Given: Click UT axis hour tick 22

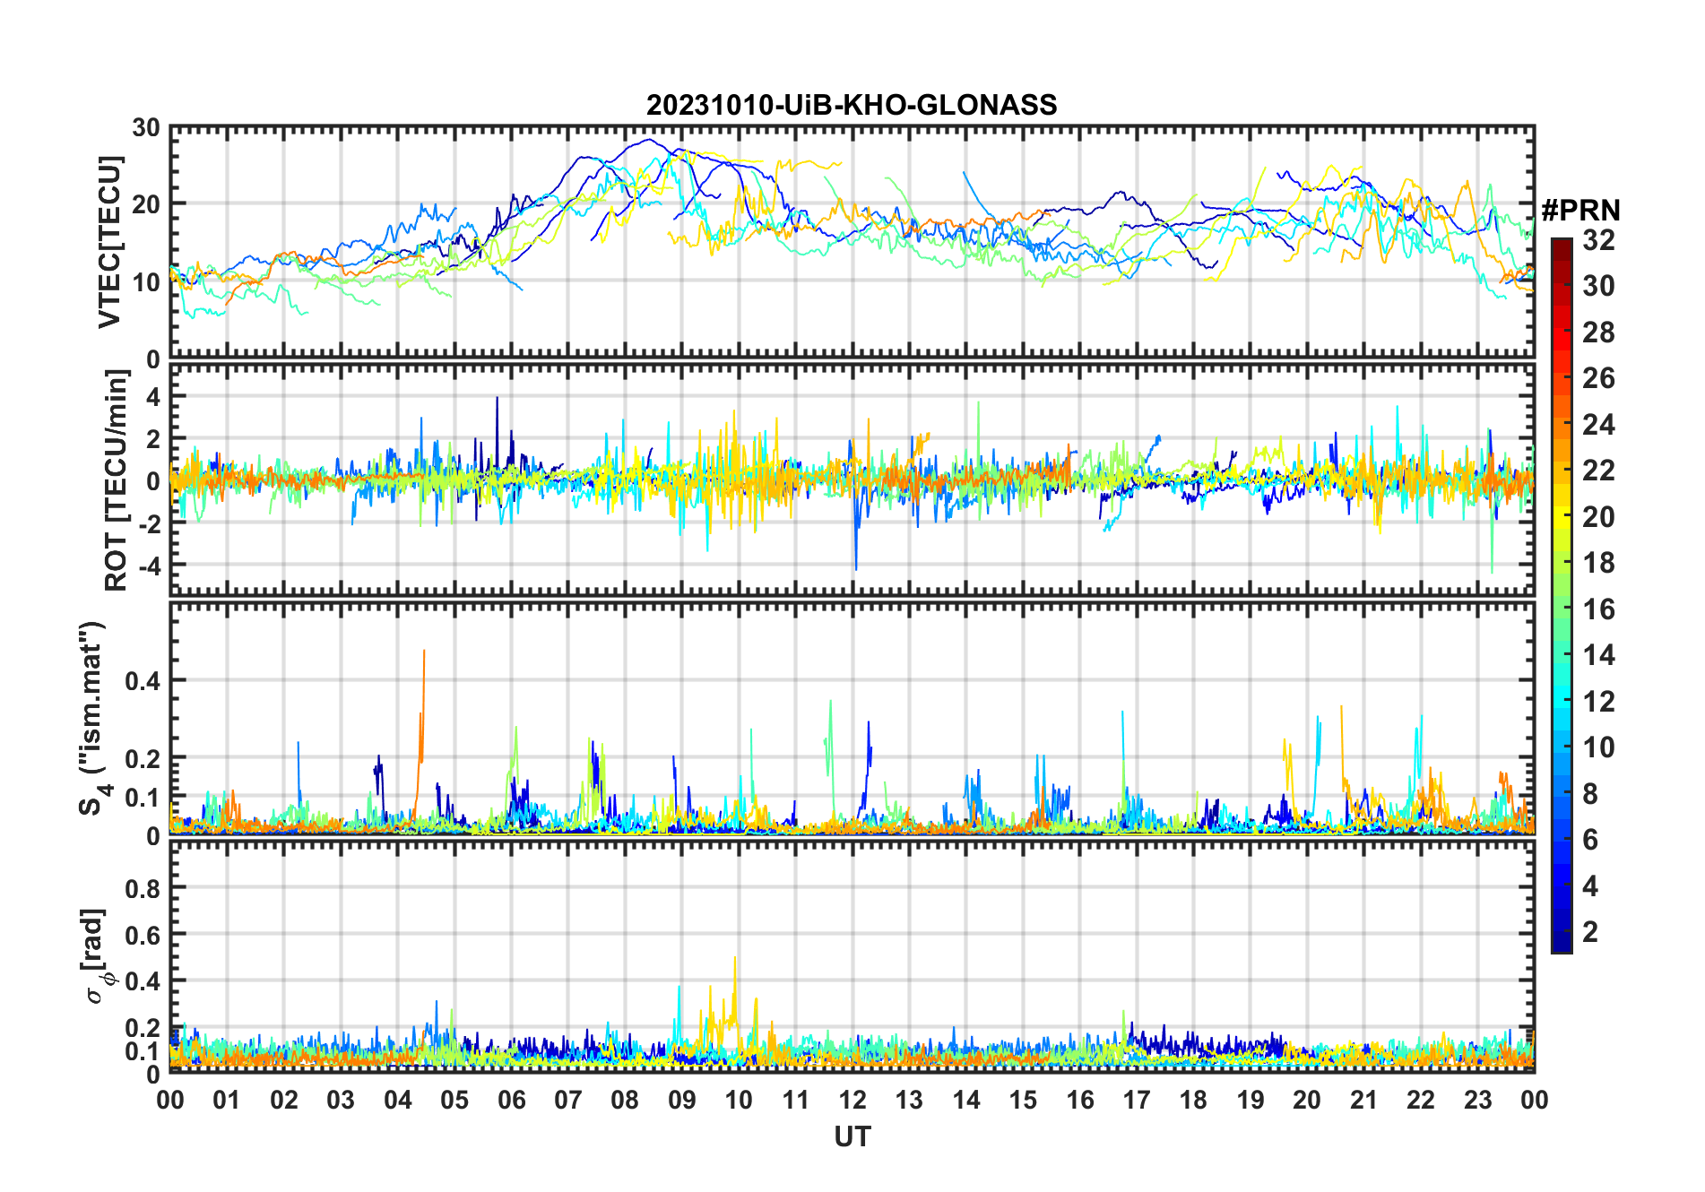Looking at the screenshot, I should pos(1421,1100).
